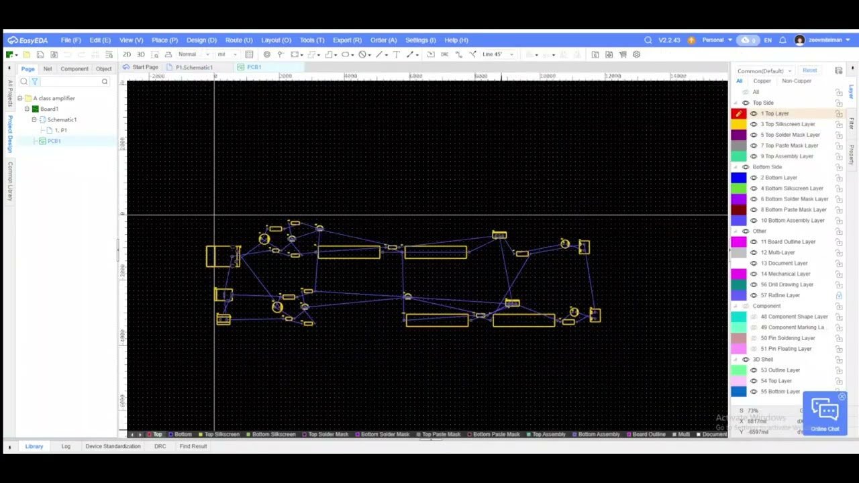Open the Place menu

tap(164, 40)
